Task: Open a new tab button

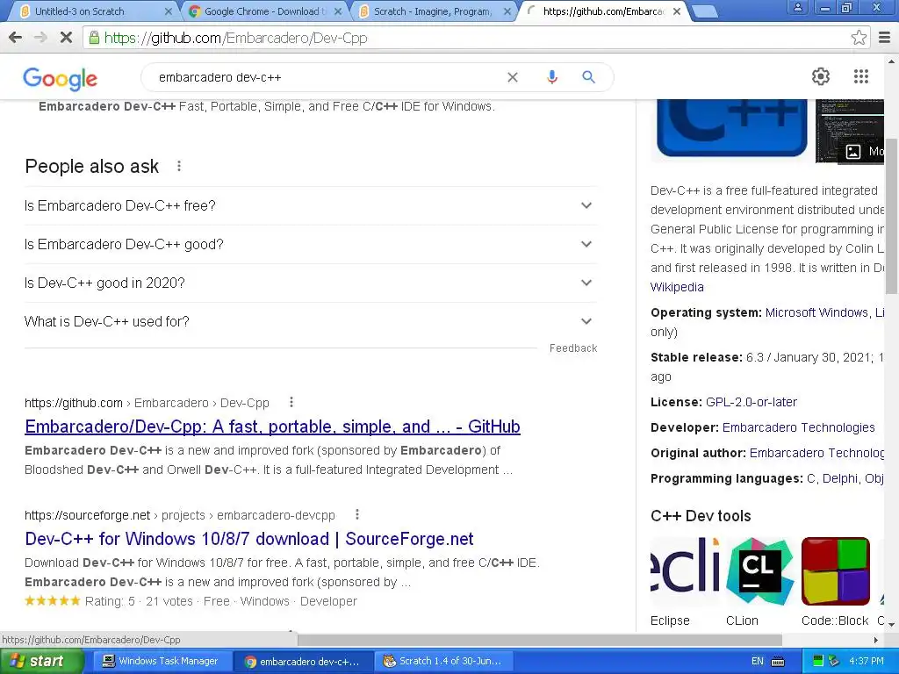Action: pyautogui.click(x=705, y=11)
